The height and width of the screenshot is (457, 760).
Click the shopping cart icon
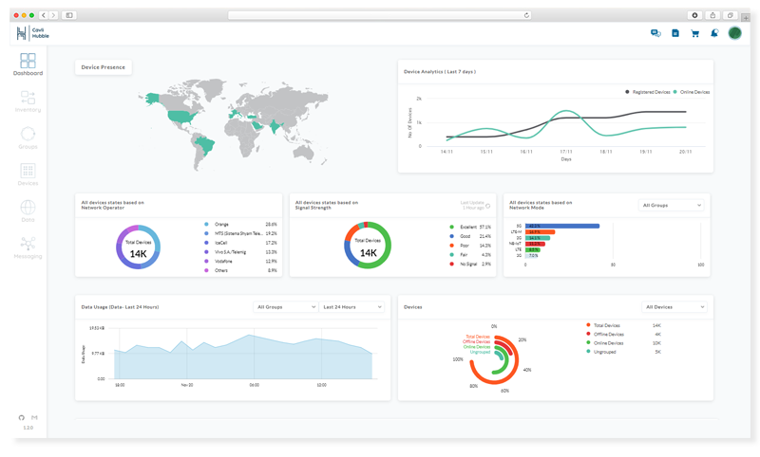pyautogui.click(x=694, y=33)
